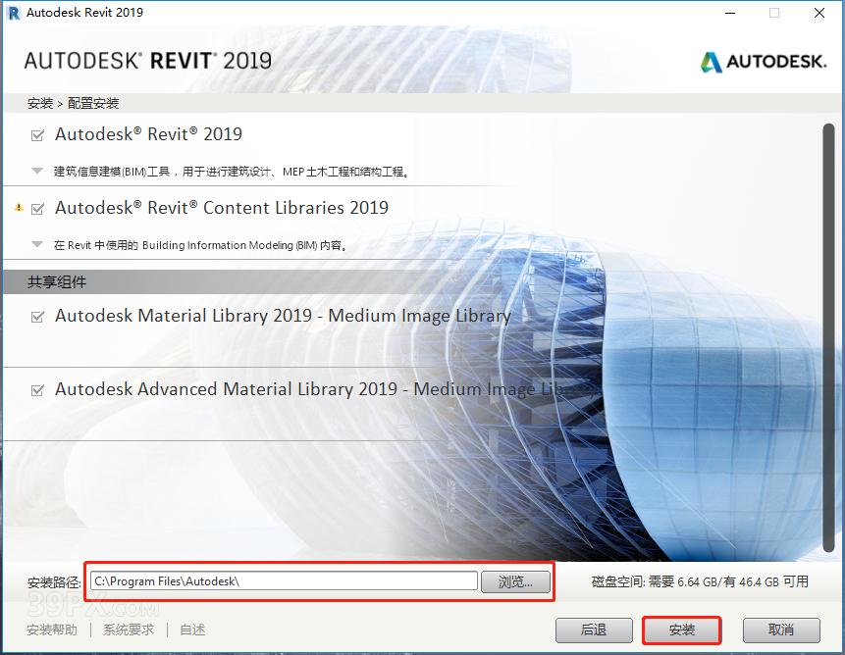The height and width of the screenshot is (655, 845).
Task: Click the 安装 install button
Action: point(682,630)
